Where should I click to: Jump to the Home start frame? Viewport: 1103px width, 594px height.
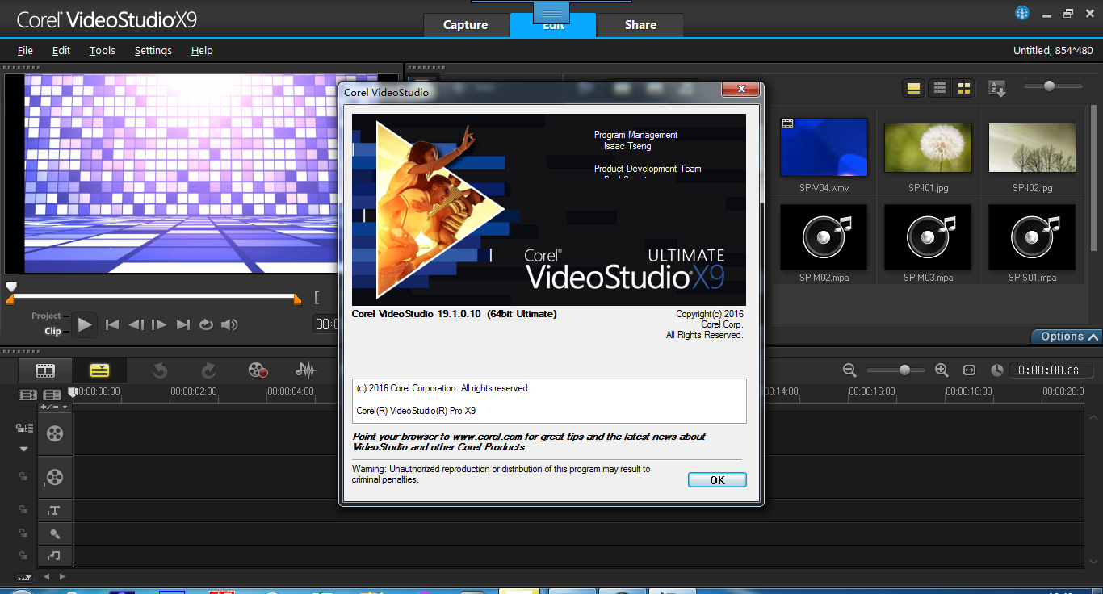click(112, 324)
